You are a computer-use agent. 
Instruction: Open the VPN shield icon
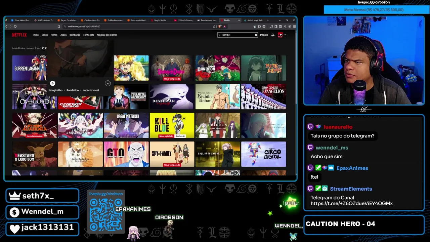[290, 27]
